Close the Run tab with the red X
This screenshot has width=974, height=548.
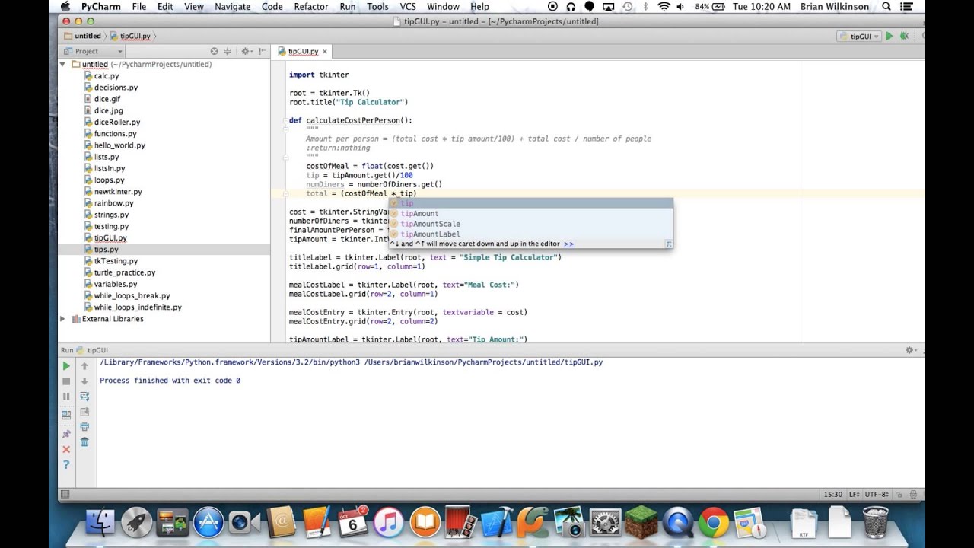pyautogui.click(x=66, y=449)
